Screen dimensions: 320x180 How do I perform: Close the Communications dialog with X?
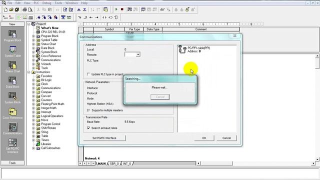(234, 35)
